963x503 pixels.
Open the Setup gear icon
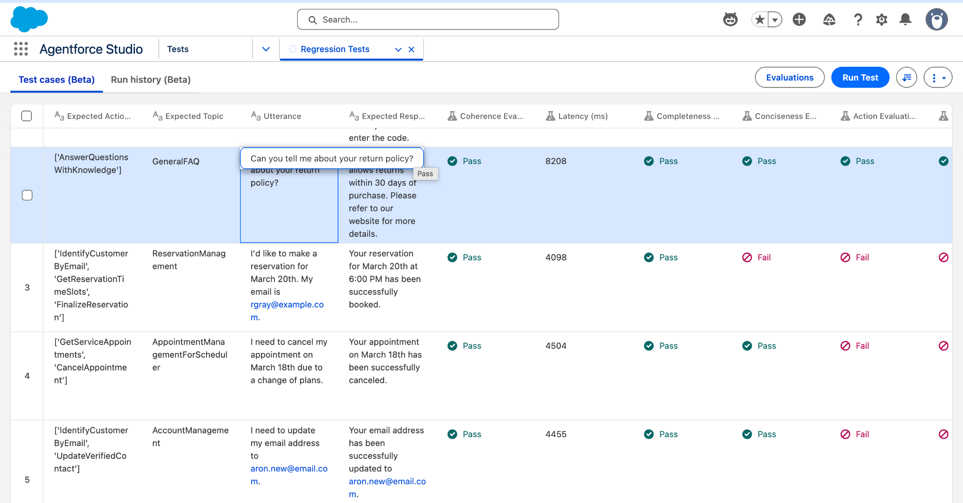[x=882, y=20]
